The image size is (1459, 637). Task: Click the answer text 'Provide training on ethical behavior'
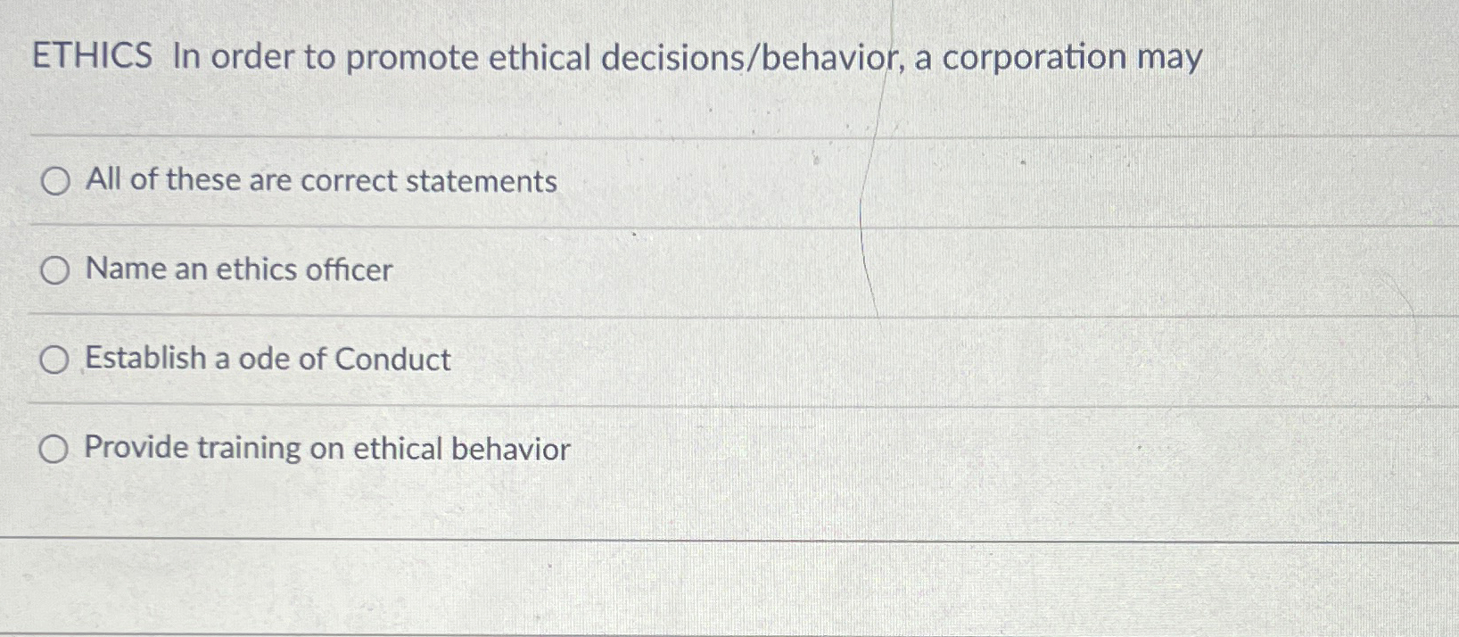coord(326,448)
